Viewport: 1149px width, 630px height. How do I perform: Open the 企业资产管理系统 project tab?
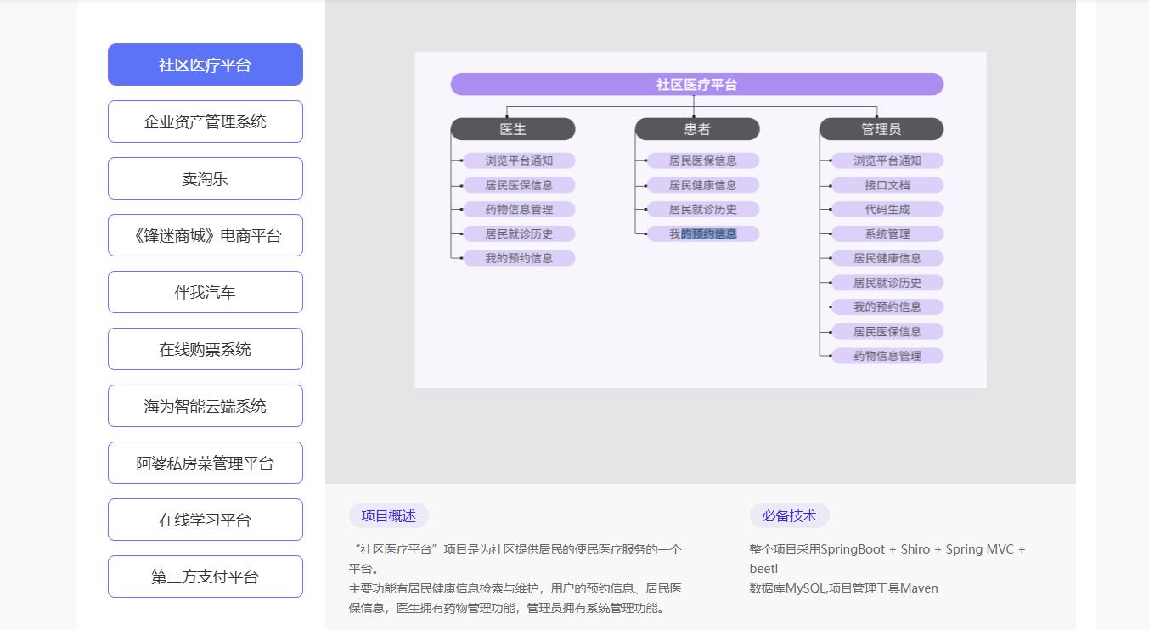click(205, 121)
